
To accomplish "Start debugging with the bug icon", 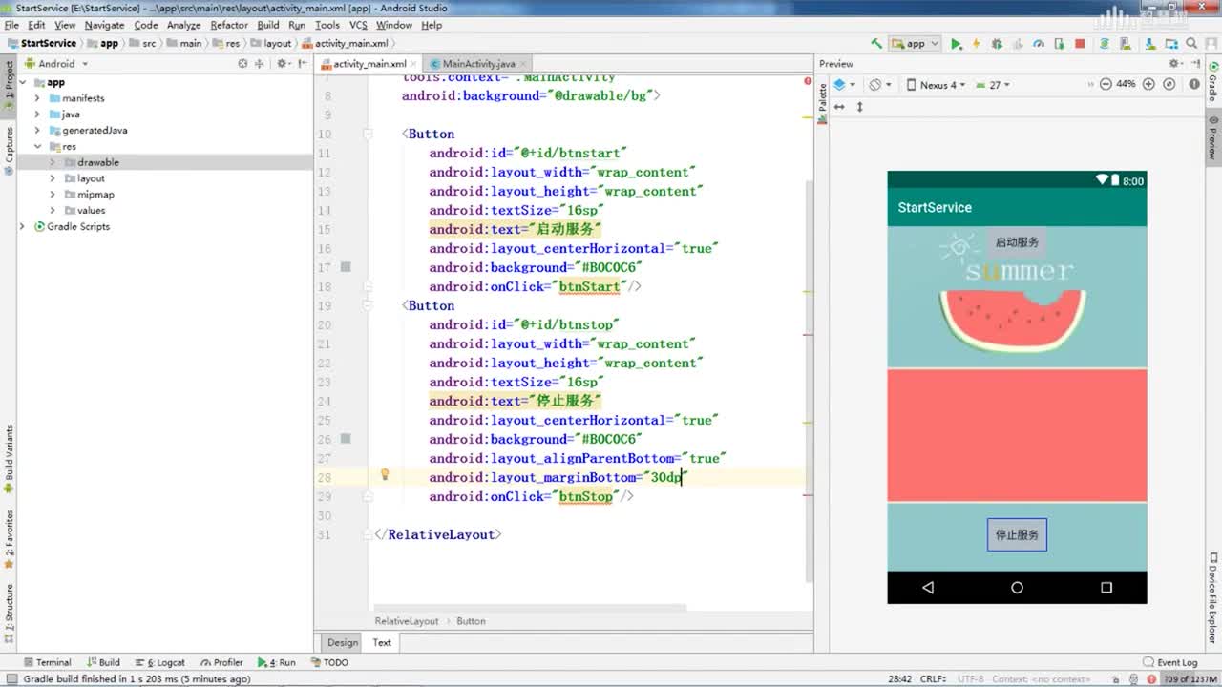I will [x=997, y=43].
